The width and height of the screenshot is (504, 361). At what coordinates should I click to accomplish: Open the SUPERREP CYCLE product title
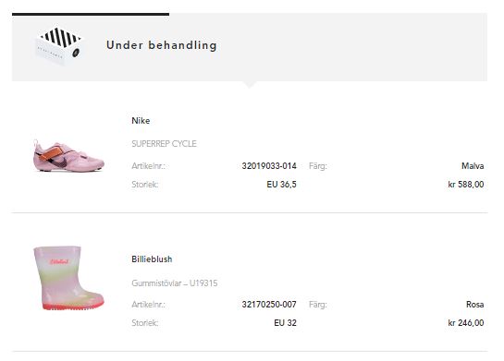coord(164,144)
